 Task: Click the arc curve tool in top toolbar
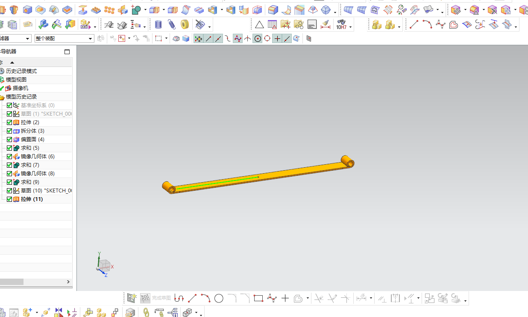427,25
